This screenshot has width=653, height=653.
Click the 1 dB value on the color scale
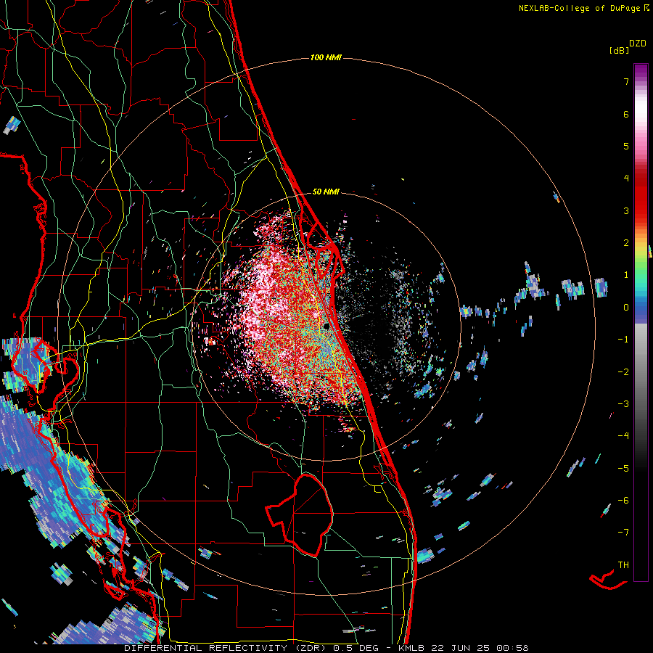tap(626, 275)
